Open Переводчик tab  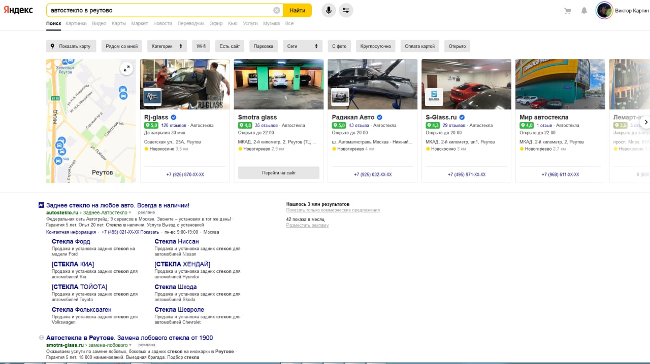click(191, 23)
